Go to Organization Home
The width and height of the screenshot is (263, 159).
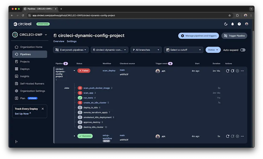[x=30, y=47]
